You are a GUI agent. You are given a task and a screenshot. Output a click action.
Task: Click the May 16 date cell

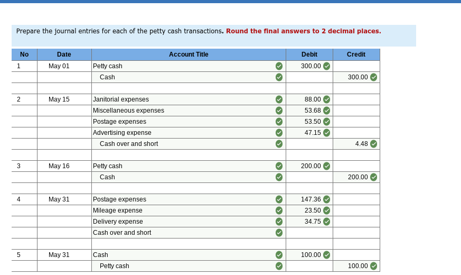point(64,166)
